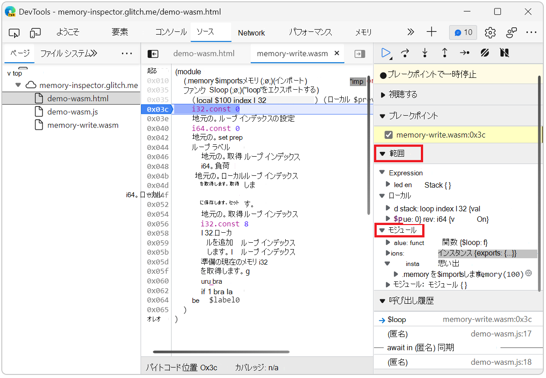
Task: Deactivate all breakpoints via slashed icon
Action: [484, 53]
